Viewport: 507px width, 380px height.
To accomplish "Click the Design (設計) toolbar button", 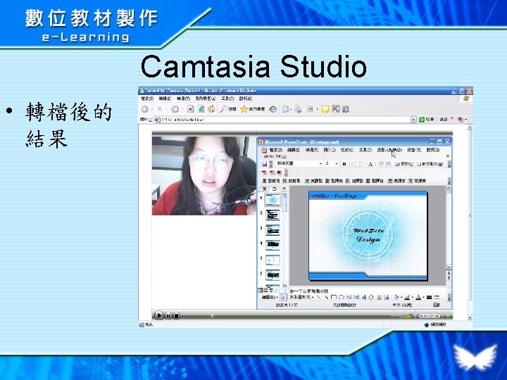I will [x=404, y=164].
